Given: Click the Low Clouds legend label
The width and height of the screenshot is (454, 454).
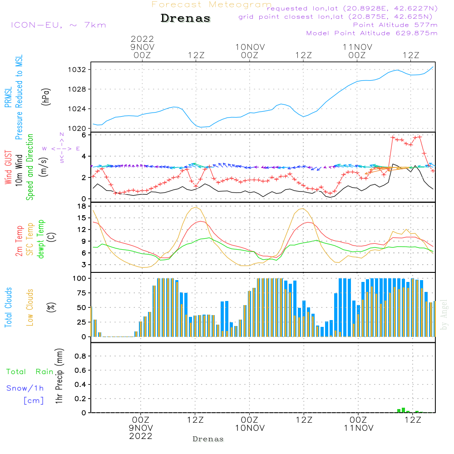Looking at the screenshot, I should tap(30, 307).
